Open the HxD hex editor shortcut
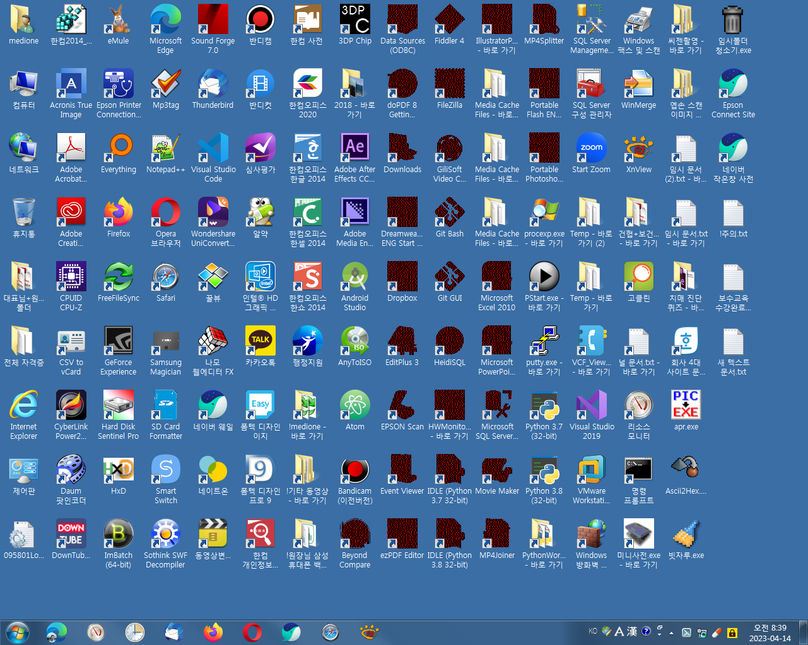The width and height of the screenshot is (808, 645). tap(119, 475)
